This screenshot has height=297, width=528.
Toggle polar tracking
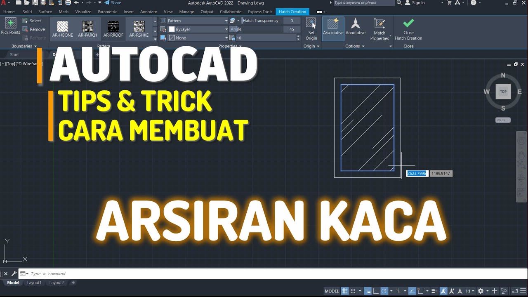384,291
